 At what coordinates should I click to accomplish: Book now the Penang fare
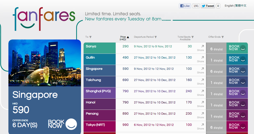237,115
